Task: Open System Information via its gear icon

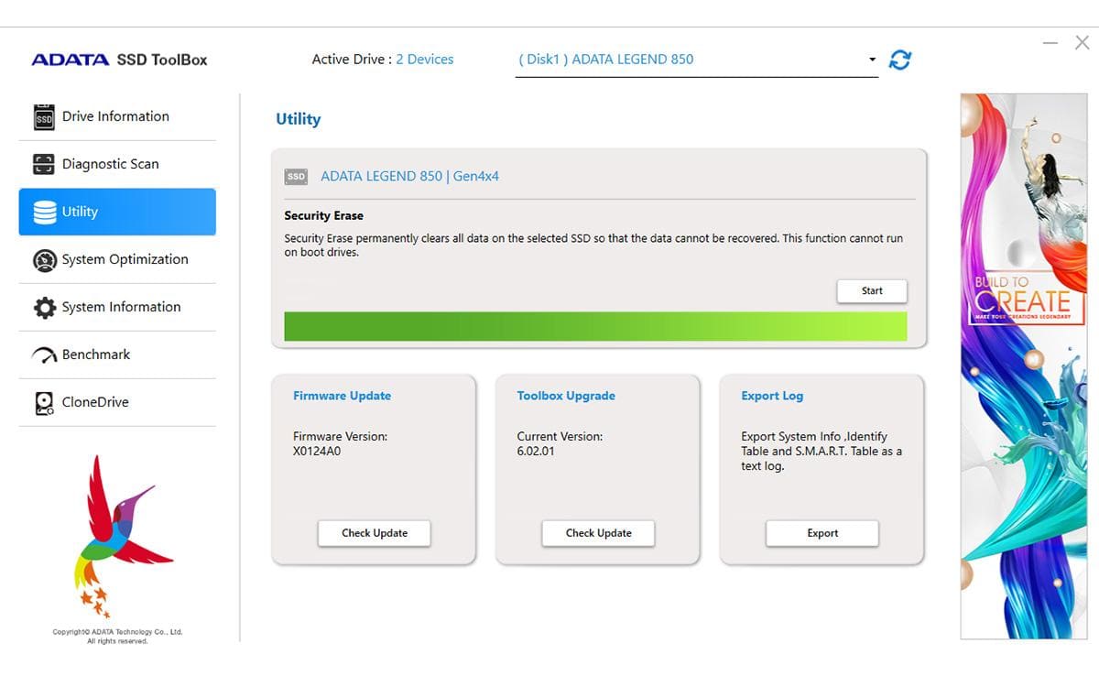Action: click(43, 307)
